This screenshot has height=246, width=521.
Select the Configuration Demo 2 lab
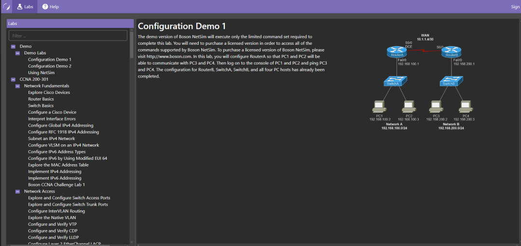point(50,66)
